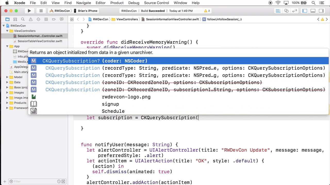330x185 pixels.
Task: Expand the Images group
Action: pos(7,92)
